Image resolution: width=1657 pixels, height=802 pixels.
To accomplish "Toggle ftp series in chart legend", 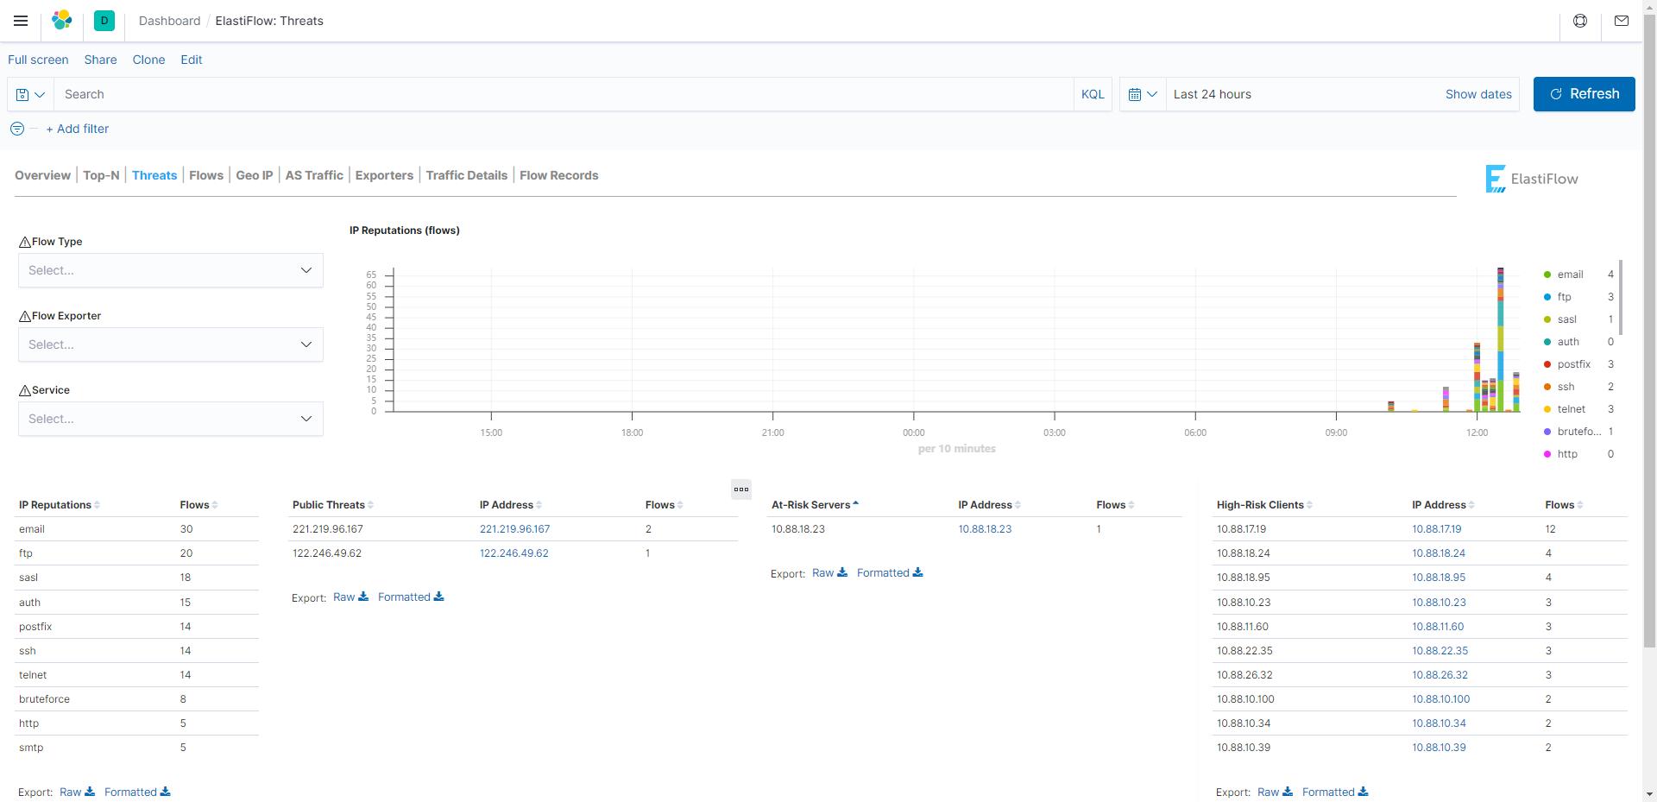I will 1565,297.
